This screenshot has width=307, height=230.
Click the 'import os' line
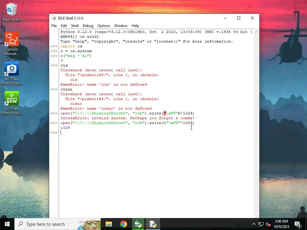pos(71,46)
